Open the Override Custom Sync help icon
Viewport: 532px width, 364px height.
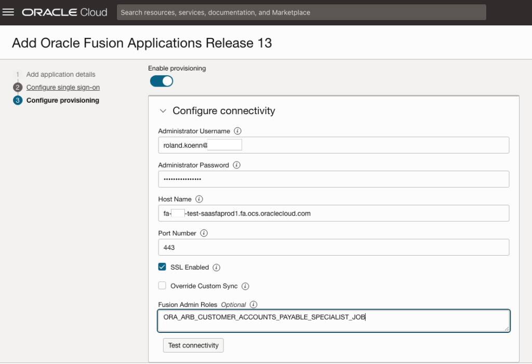(x=246, y=286)
